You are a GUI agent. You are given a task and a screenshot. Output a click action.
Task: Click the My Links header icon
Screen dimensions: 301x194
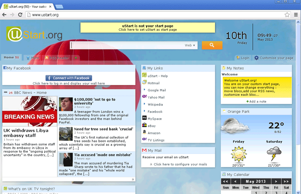click(x=144, y=68)
